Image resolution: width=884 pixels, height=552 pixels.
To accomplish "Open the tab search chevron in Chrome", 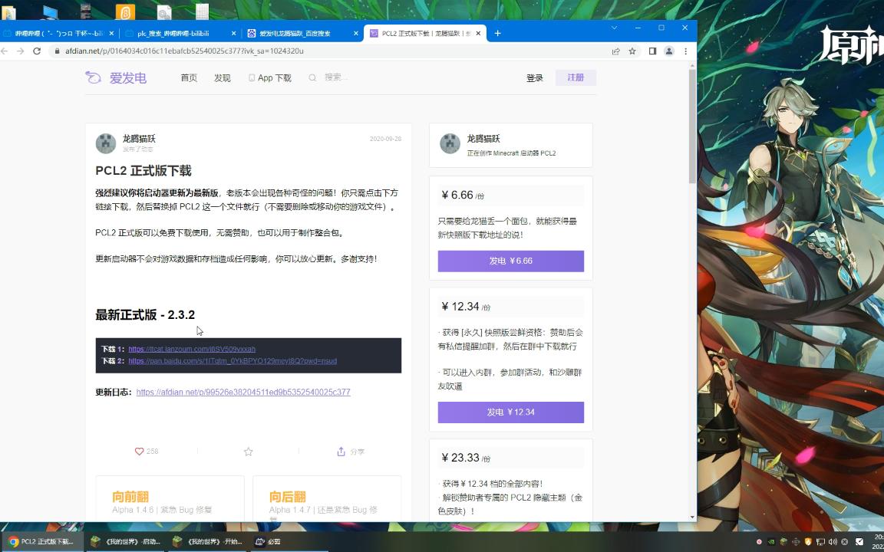I will (x=614, y=28).
